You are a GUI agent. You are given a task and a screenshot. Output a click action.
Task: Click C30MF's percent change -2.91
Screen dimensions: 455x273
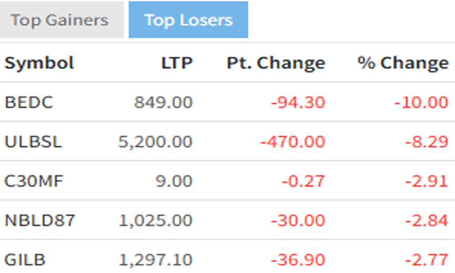pos(426,182)
